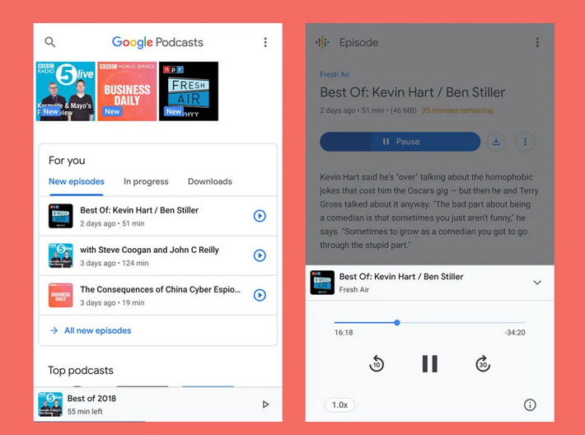
Task: Open 5 live artwork beside Steve Coogan row
Action: click(x=60, y=255)
